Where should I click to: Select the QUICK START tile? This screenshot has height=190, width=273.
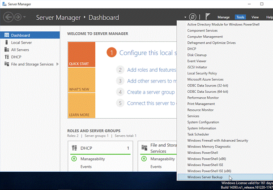(81, 54)
